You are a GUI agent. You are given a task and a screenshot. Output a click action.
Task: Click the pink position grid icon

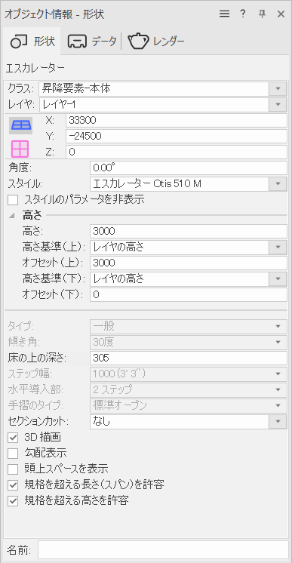[x=20, y=149]
